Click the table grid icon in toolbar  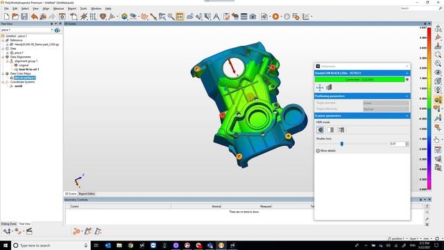244,17
